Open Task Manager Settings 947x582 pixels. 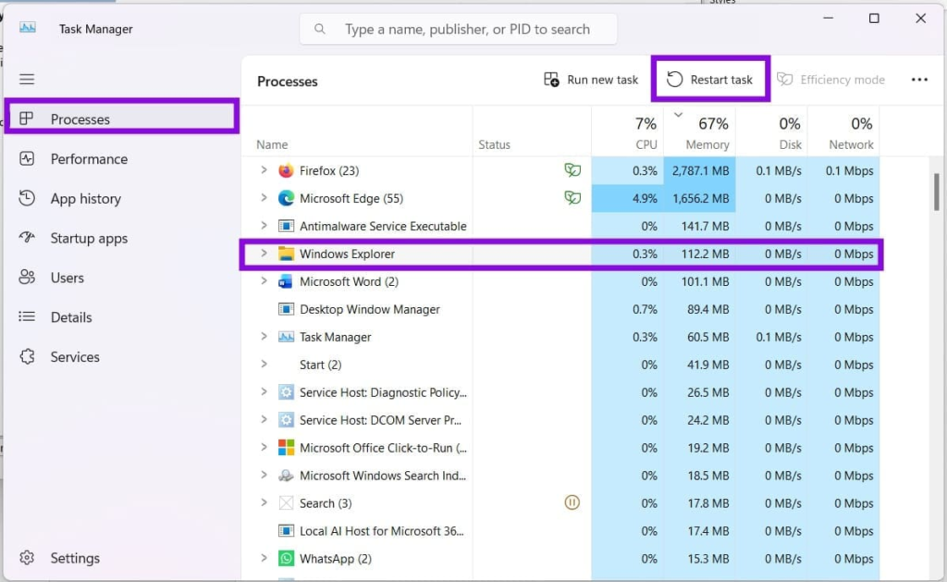[122, 558]
